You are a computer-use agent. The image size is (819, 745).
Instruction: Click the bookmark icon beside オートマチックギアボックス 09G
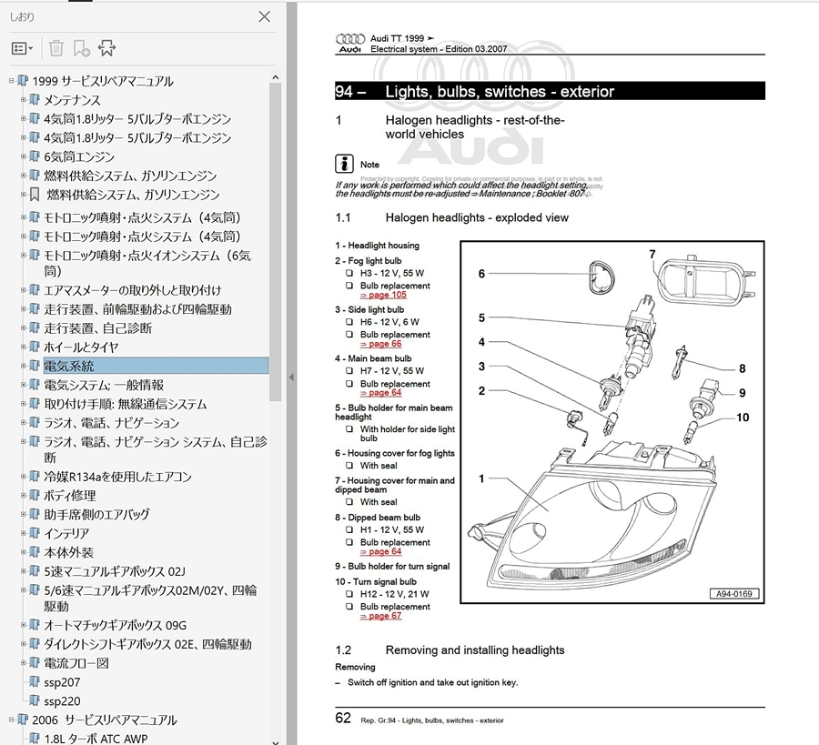[x=35, y=625]
